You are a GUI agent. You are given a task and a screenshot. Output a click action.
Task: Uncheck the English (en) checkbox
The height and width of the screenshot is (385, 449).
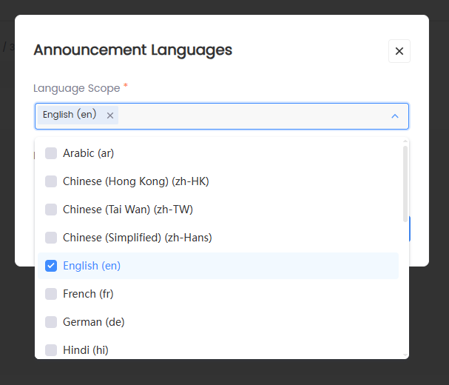[x=51, y=266]
